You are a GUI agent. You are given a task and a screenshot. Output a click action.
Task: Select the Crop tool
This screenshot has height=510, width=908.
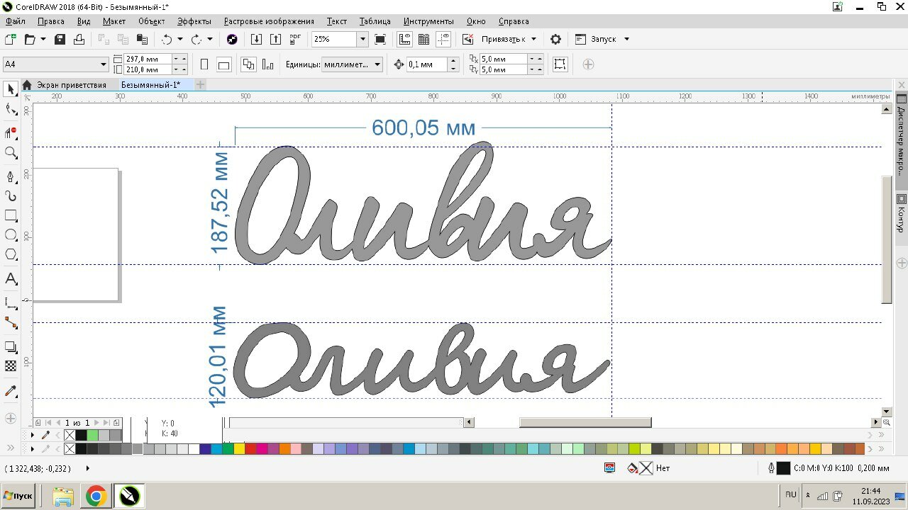click(11, 132)
